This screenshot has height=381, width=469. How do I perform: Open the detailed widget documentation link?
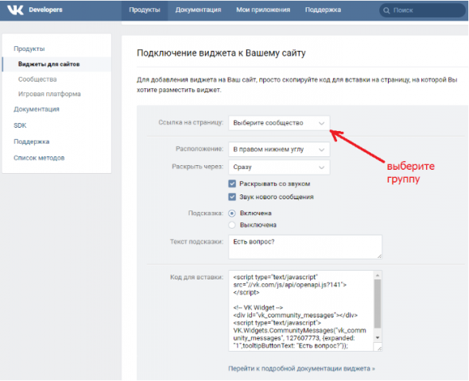pyautogui.click(x=301, y=369)
